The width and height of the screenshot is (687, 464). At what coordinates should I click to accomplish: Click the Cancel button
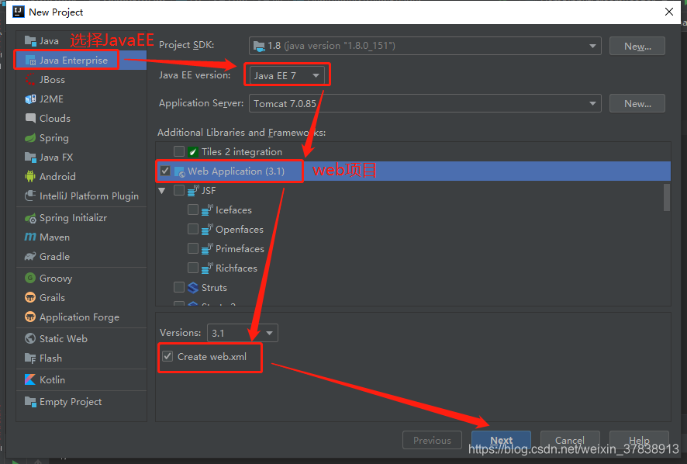[x=570, y=440]
